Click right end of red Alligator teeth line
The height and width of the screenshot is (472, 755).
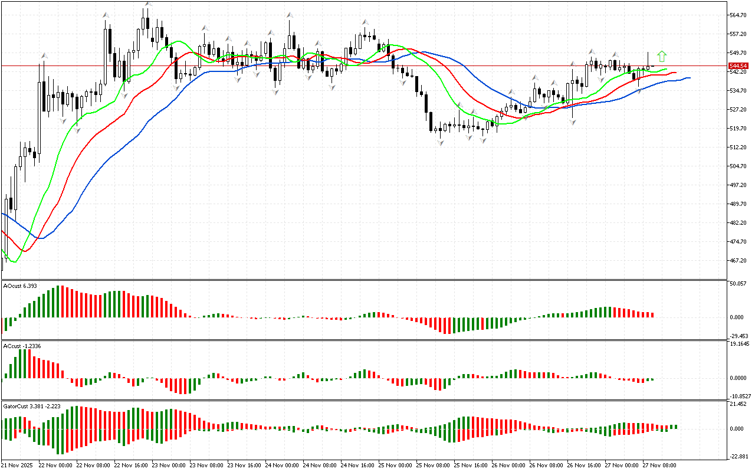(676, 73)
